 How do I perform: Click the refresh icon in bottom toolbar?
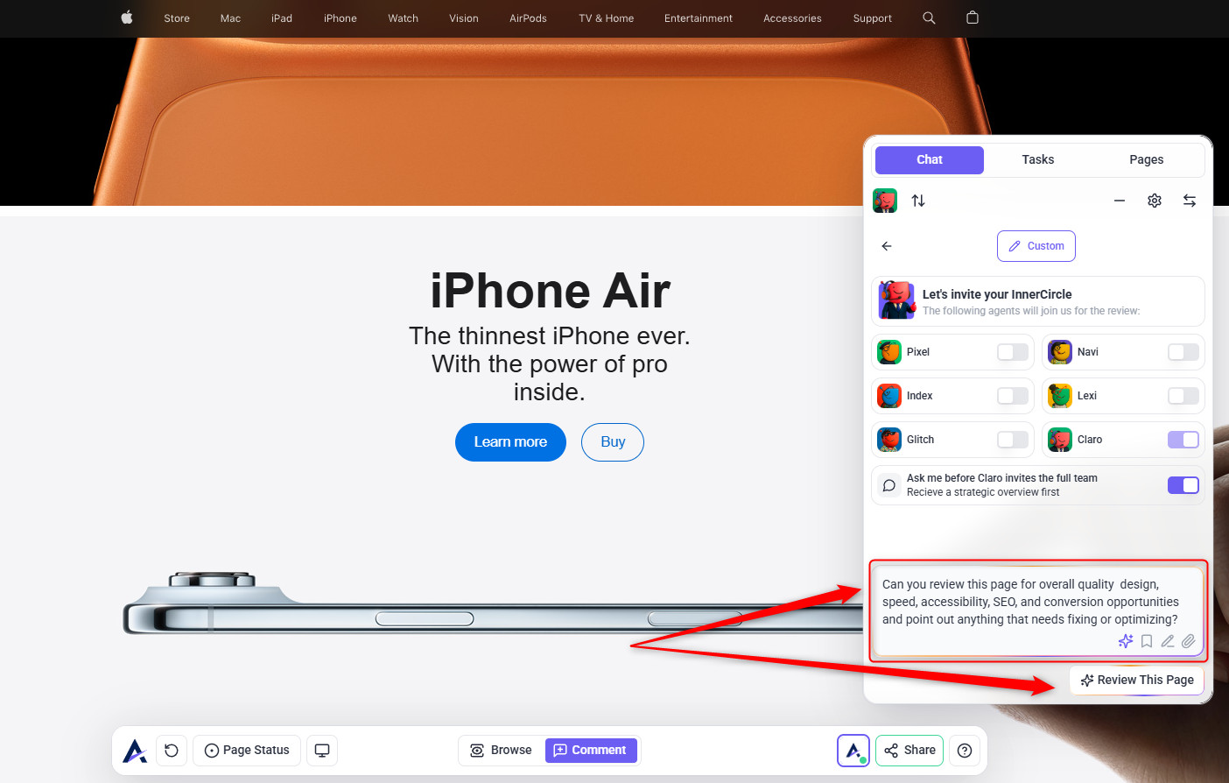(172, 751)
